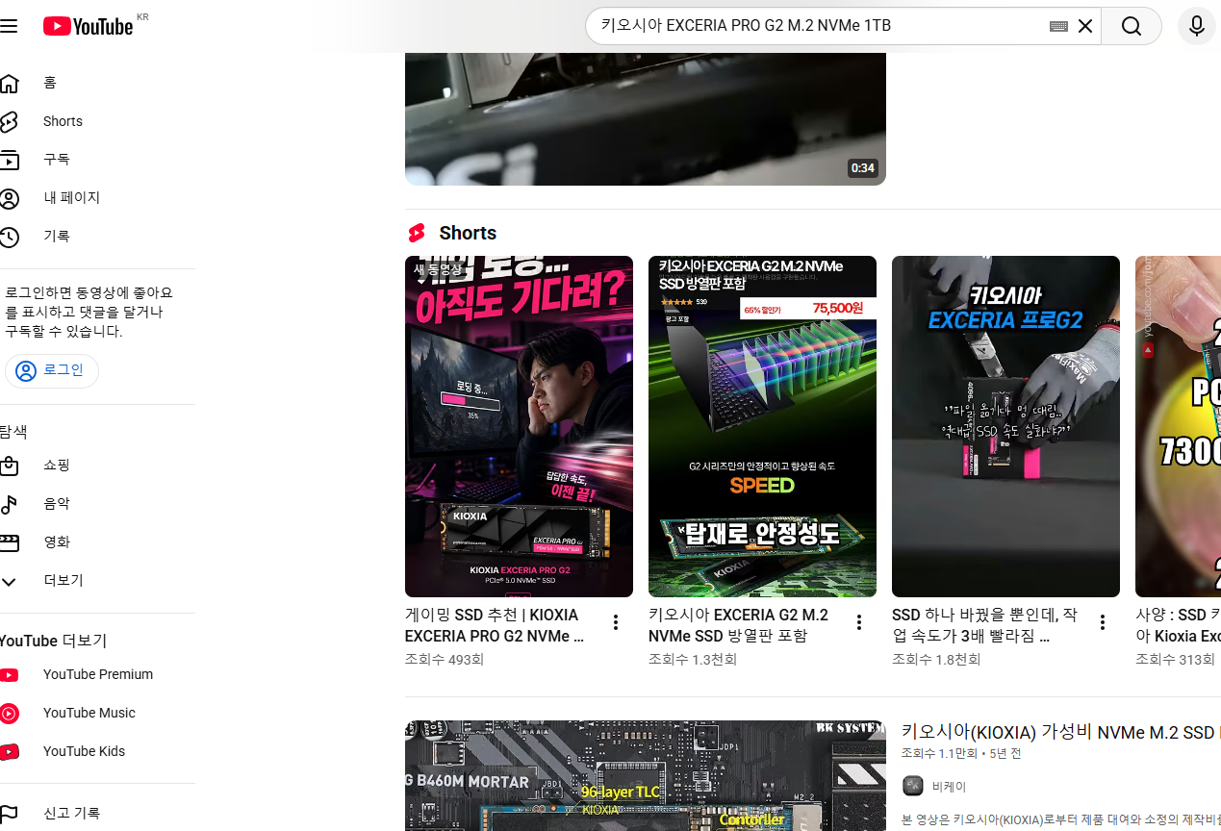The image size is (1221, 831).
Task: Open title 게이밍 SSD 추천 | KIOXIA
Action: 495,625
